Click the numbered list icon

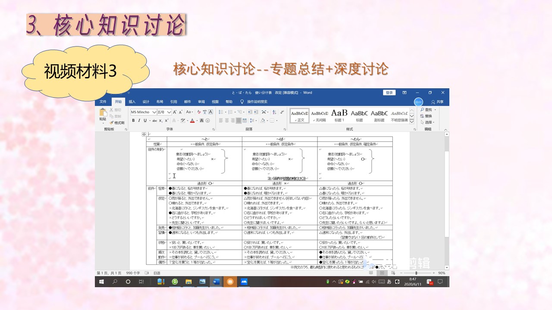coord(231,112)
